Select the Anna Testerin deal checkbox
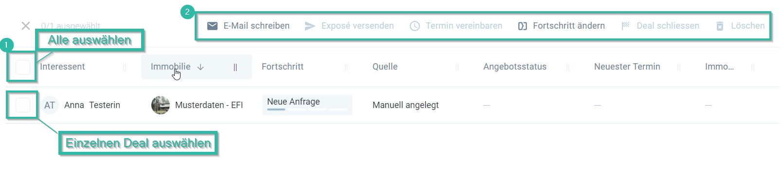Screen dimensions: 781x181 23,105
